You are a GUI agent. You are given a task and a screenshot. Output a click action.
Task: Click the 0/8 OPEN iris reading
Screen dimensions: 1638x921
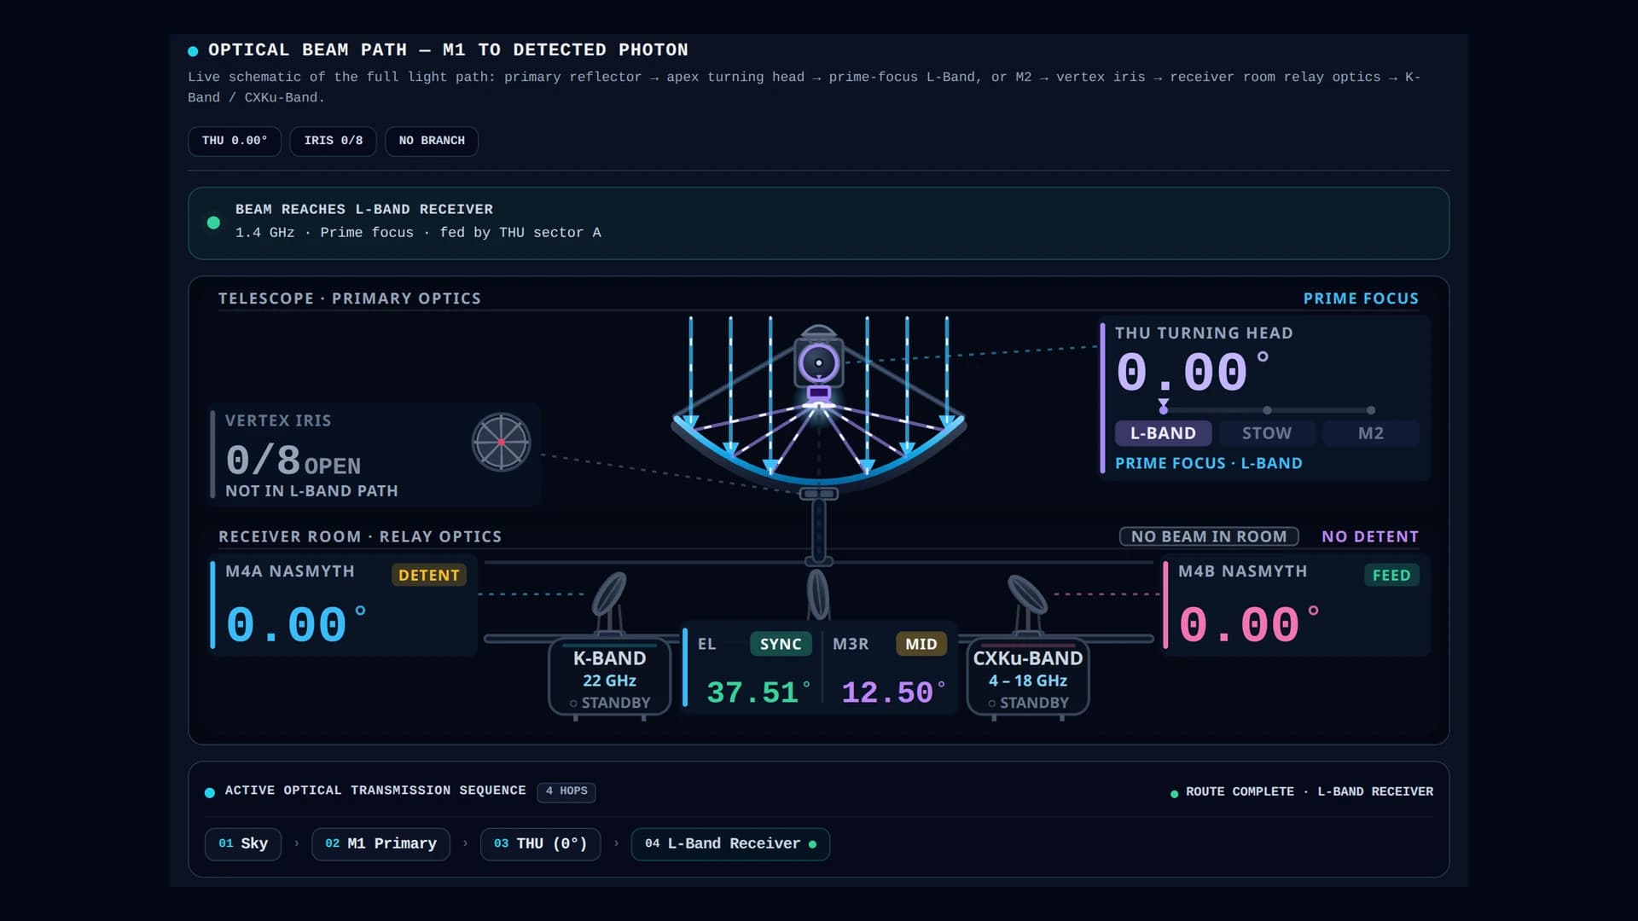pos(293,461)
